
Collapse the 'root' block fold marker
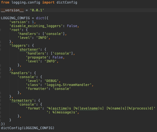(0, 30)
